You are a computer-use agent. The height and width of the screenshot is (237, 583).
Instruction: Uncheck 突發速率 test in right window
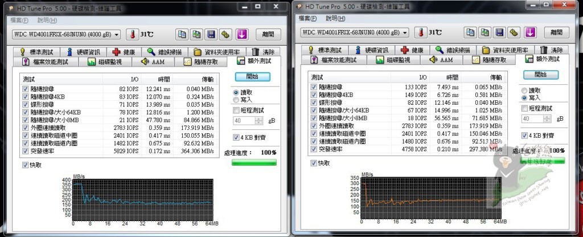click(x=314, y=149)
